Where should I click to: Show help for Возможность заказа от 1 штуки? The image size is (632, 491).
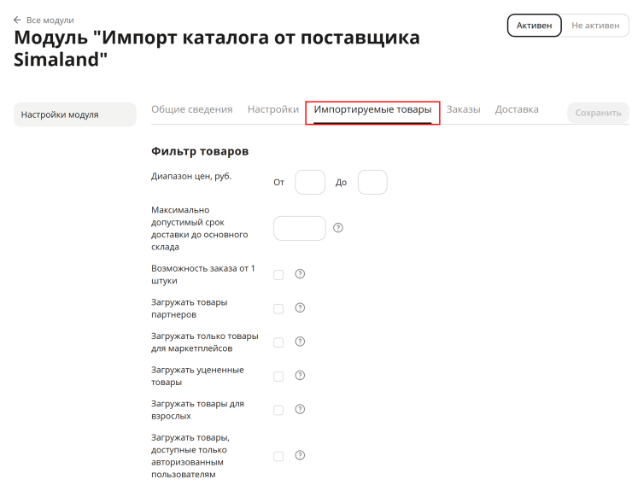[x=300, y=274]
